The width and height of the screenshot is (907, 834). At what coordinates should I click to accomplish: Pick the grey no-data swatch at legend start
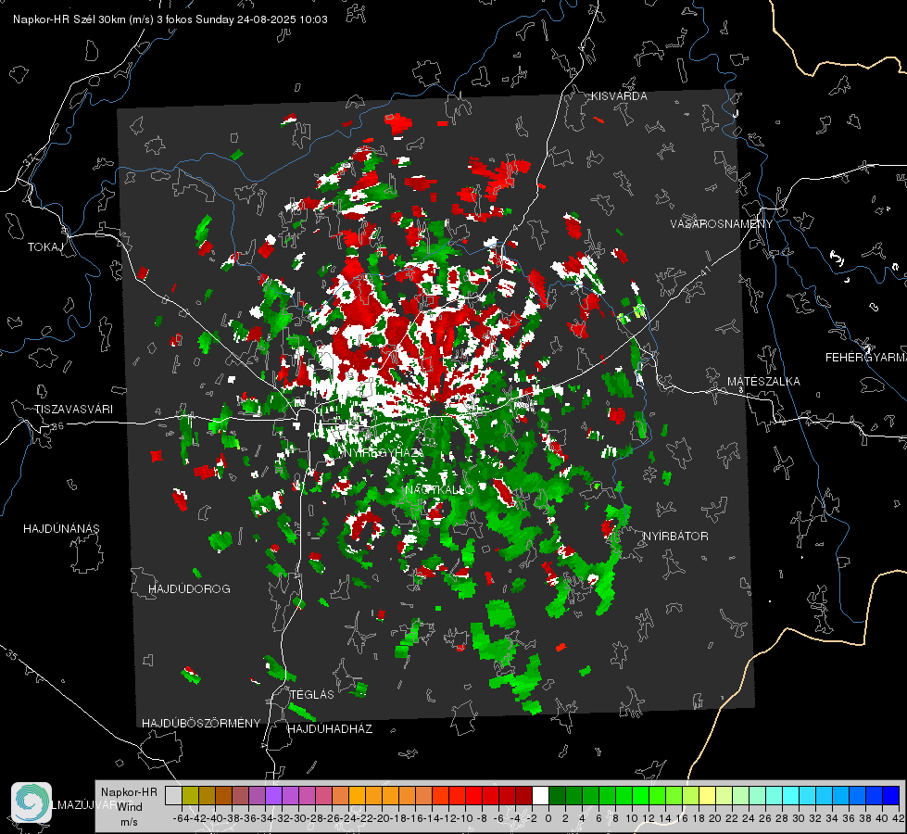(173, 795)
